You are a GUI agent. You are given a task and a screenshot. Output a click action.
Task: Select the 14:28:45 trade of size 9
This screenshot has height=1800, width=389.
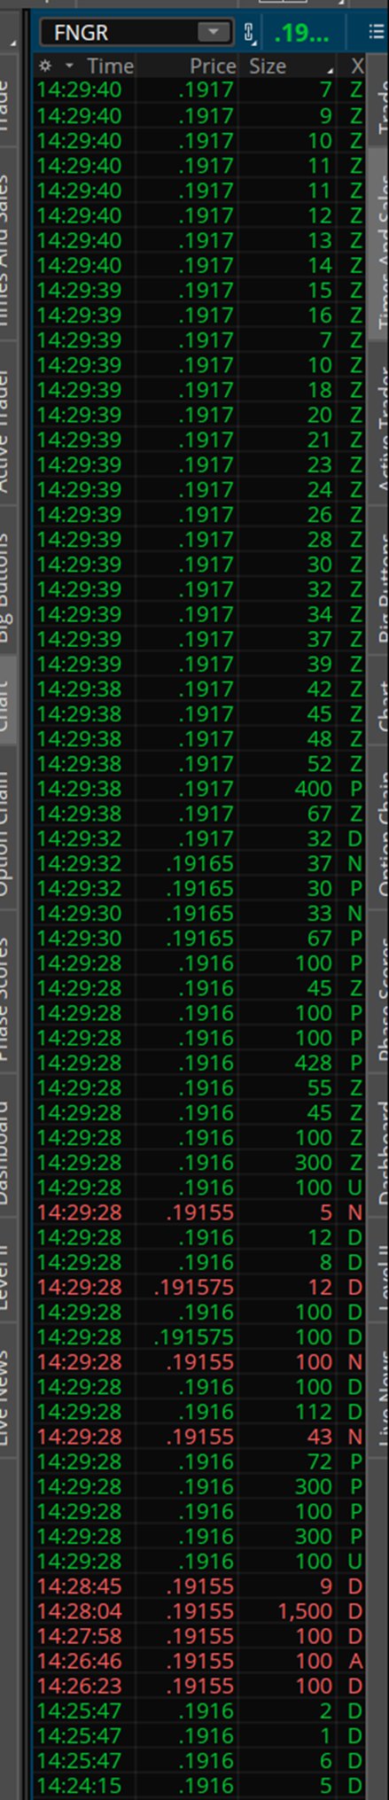pyautogui.click(x=199, y=1586)
